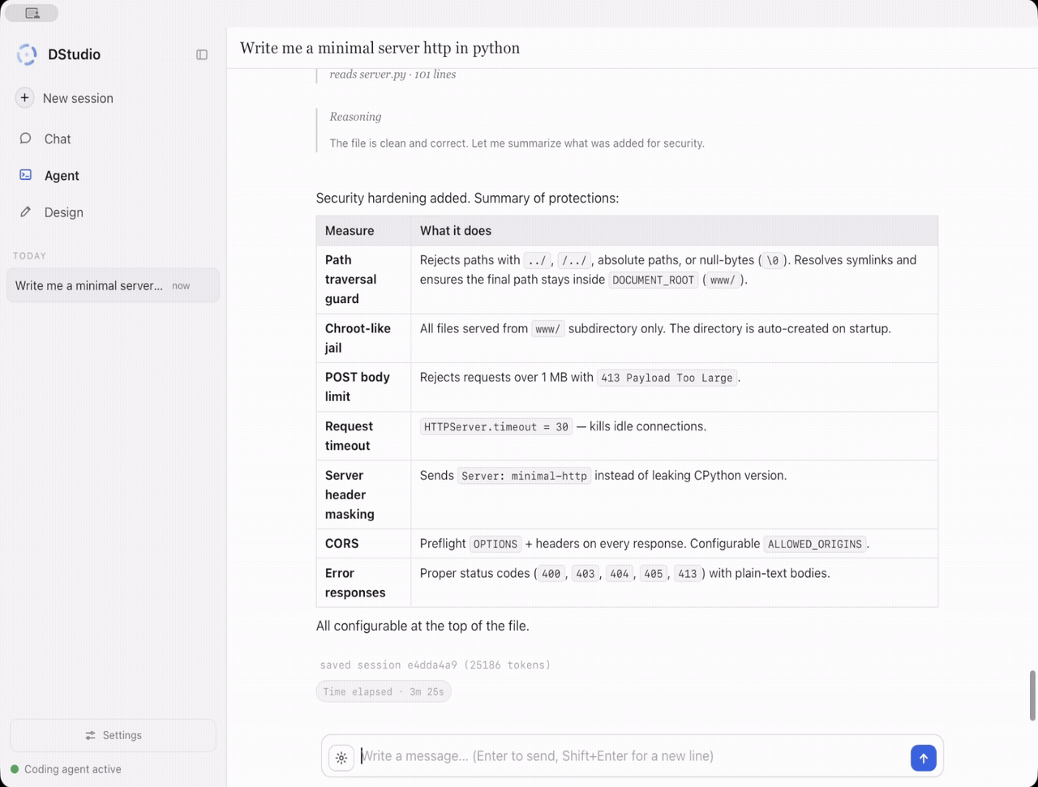Click the 'Coding agent active' status
The image size is (1038, 787).
66,769
